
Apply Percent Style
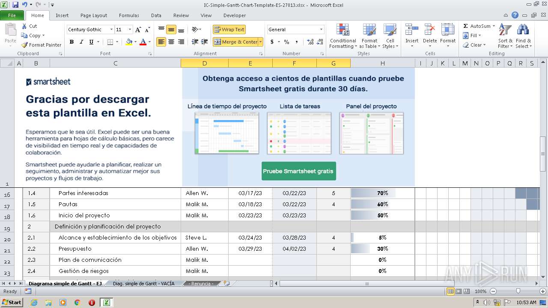tap(287, 42)
